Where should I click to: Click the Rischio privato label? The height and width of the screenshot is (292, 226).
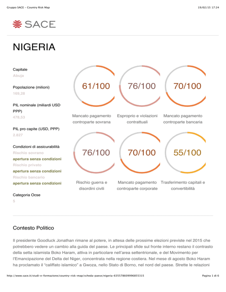(27, 165)
